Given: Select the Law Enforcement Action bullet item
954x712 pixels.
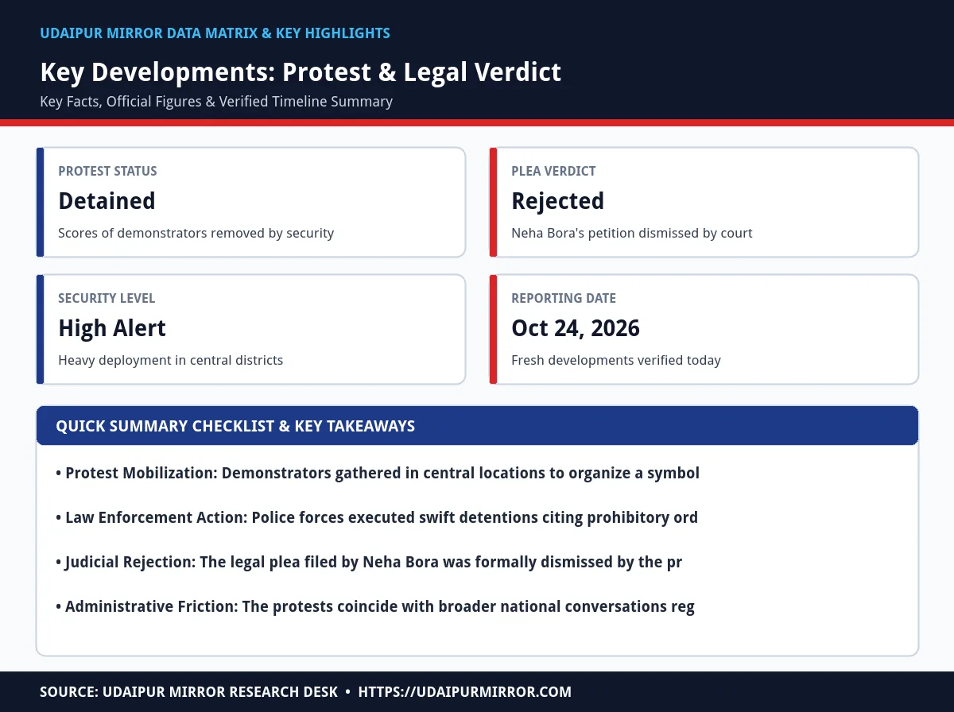Looking at the screenshot, I should 377,517.
